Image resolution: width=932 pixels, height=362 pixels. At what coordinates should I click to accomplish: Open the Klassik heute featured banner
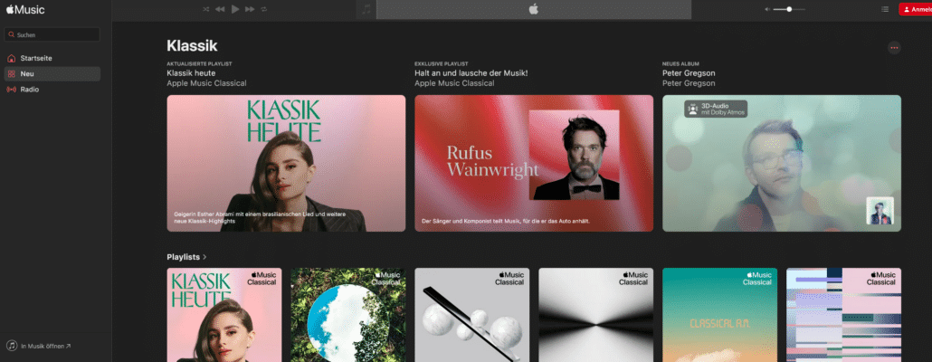tap(286, 163)
